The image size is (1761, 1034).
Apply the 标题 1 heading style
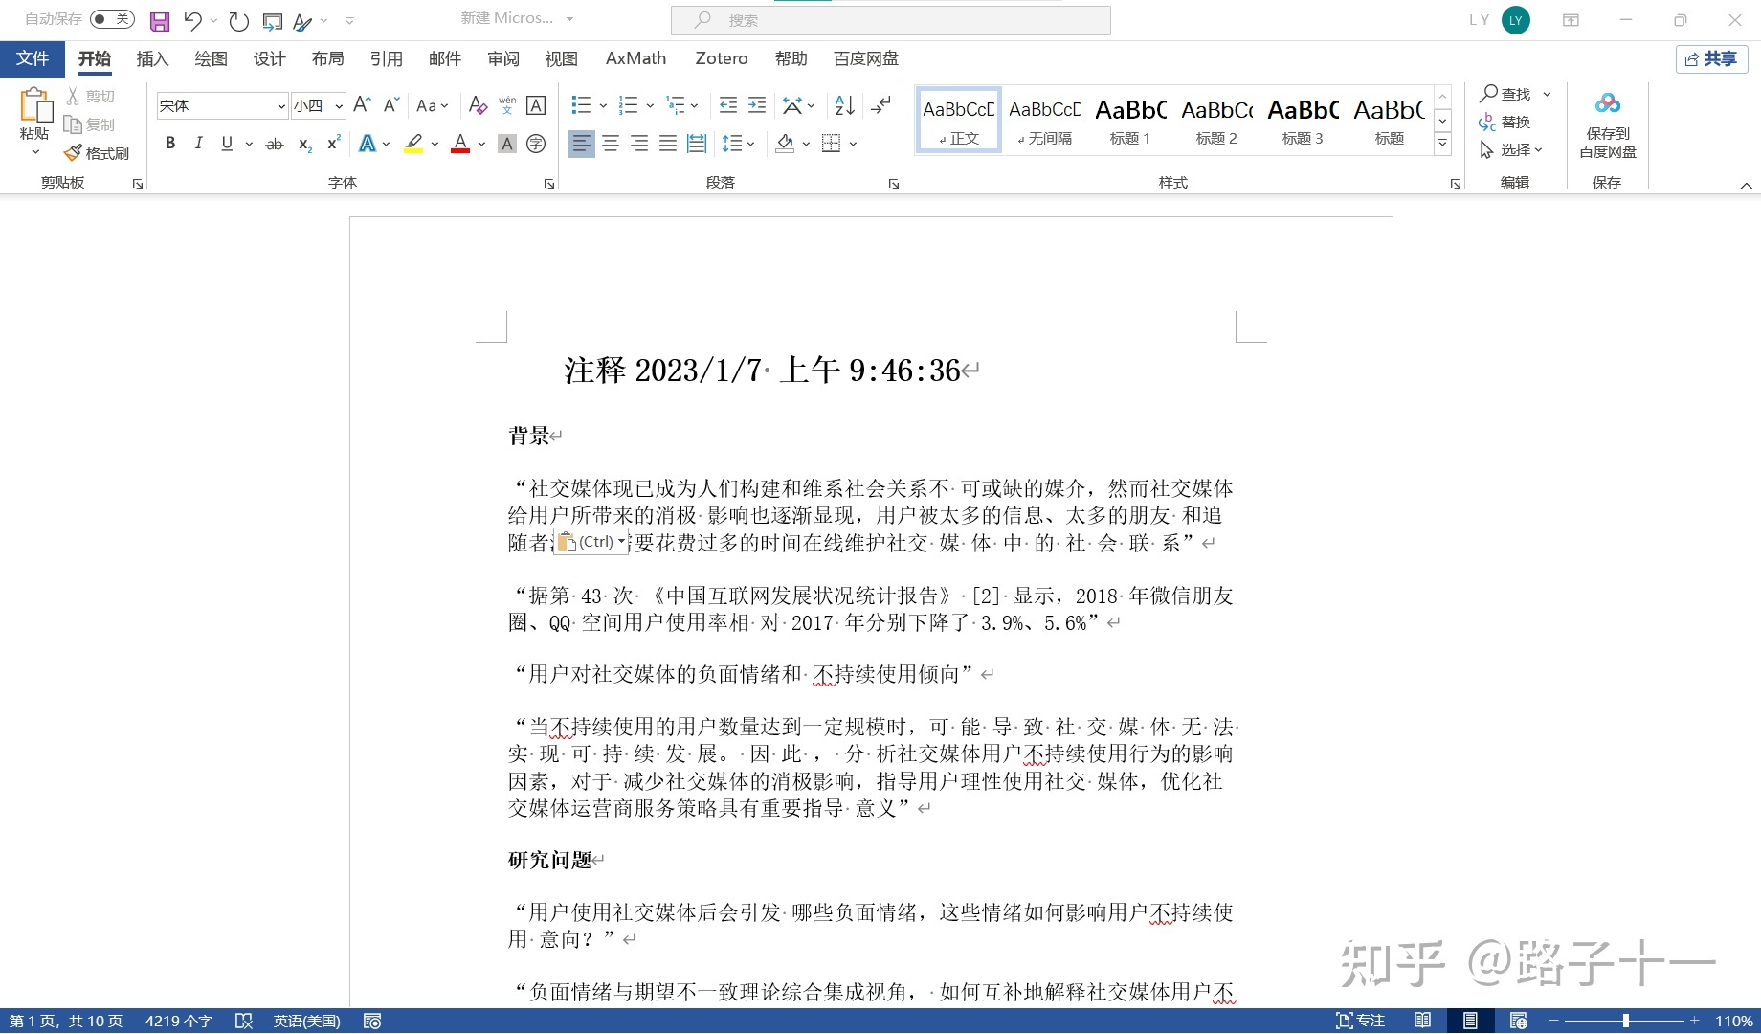pyautogui.click(x=1130, y=120)
